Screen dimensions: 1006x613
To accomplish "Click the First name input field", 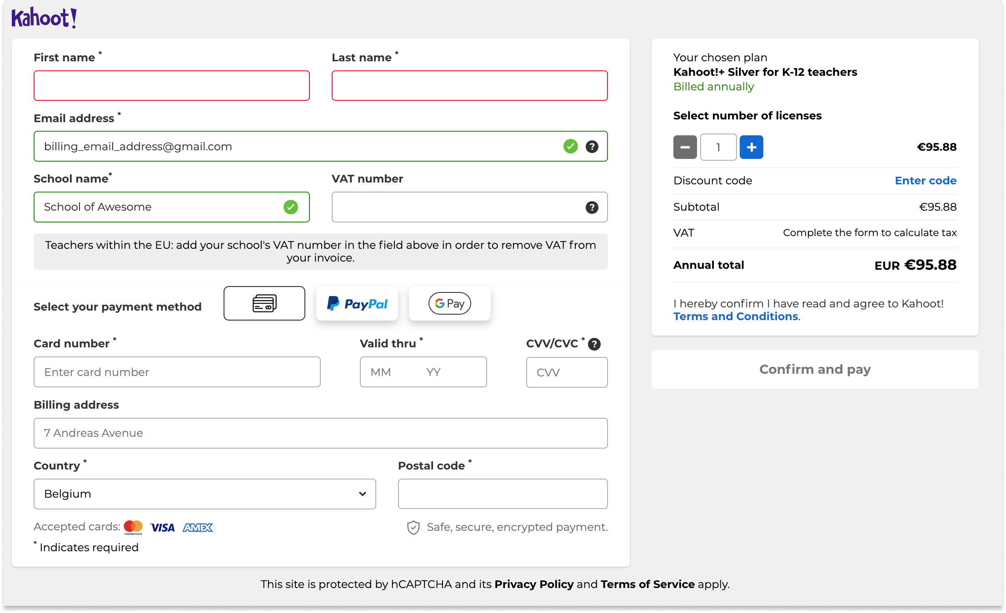I will tap(171, 86).
